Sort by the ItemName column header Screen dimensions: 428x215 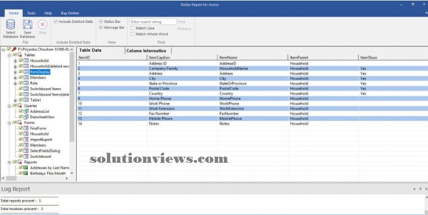[x=253, y=57]
